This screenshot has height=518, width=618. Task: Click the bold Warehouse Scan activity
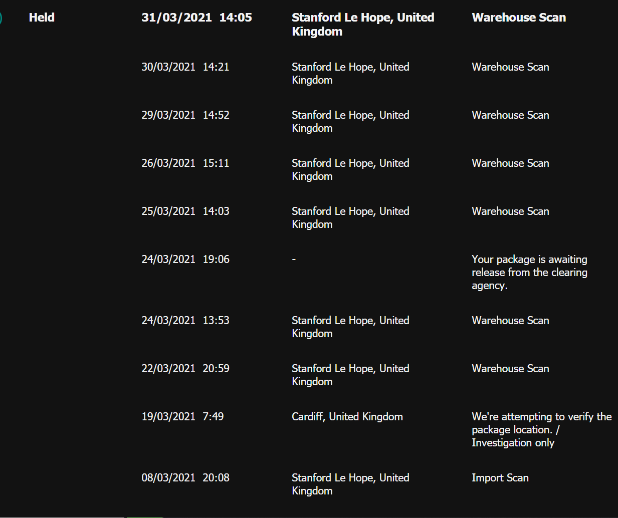519,18
